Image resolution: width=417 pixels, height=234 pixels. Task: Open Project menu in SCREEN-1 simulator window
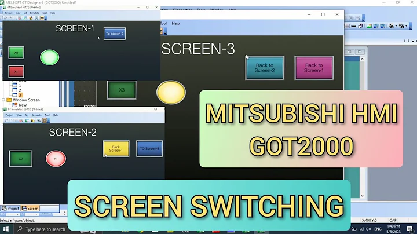(x=9, y=13)
